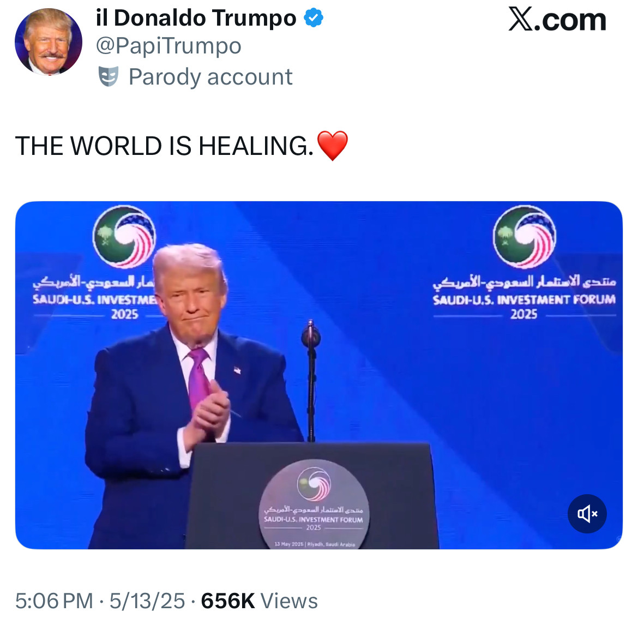Open the round profile avatar picture
Image resolution: width=638 pixels, height=630 pixels.
(x=49, y=42)
